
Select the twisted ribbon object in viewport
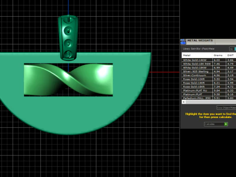pos(68,80)
